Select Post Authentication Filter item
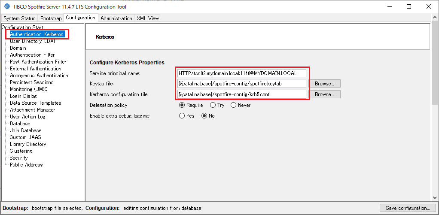 38,62
